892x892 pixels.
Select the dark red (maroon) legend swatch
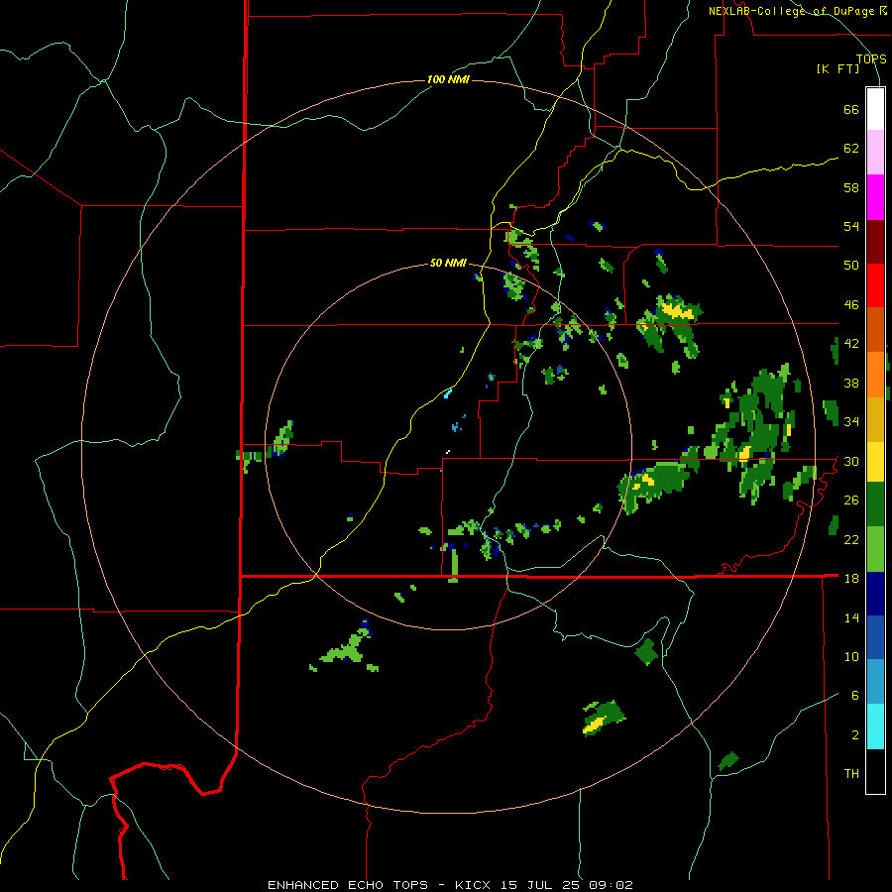[875, 242]
